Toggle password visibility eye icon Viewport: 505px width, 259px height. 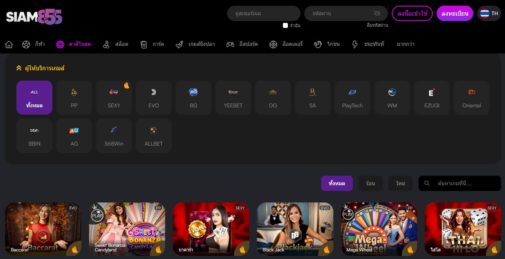point(377,13)
